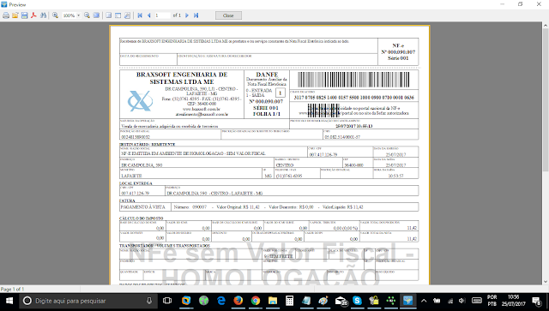Open File Explorer from taskbar
This screenshot has width=549, height=311.
pyautogui.click(x=273, y=301)
